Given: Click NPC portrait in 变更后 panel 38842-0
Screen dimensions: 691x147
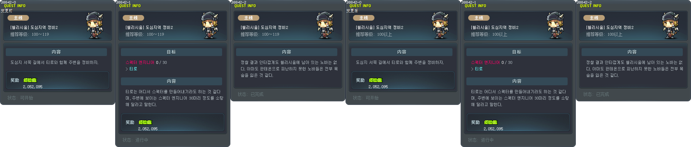Looking at the screenshot, I should [x=440, y=25].
